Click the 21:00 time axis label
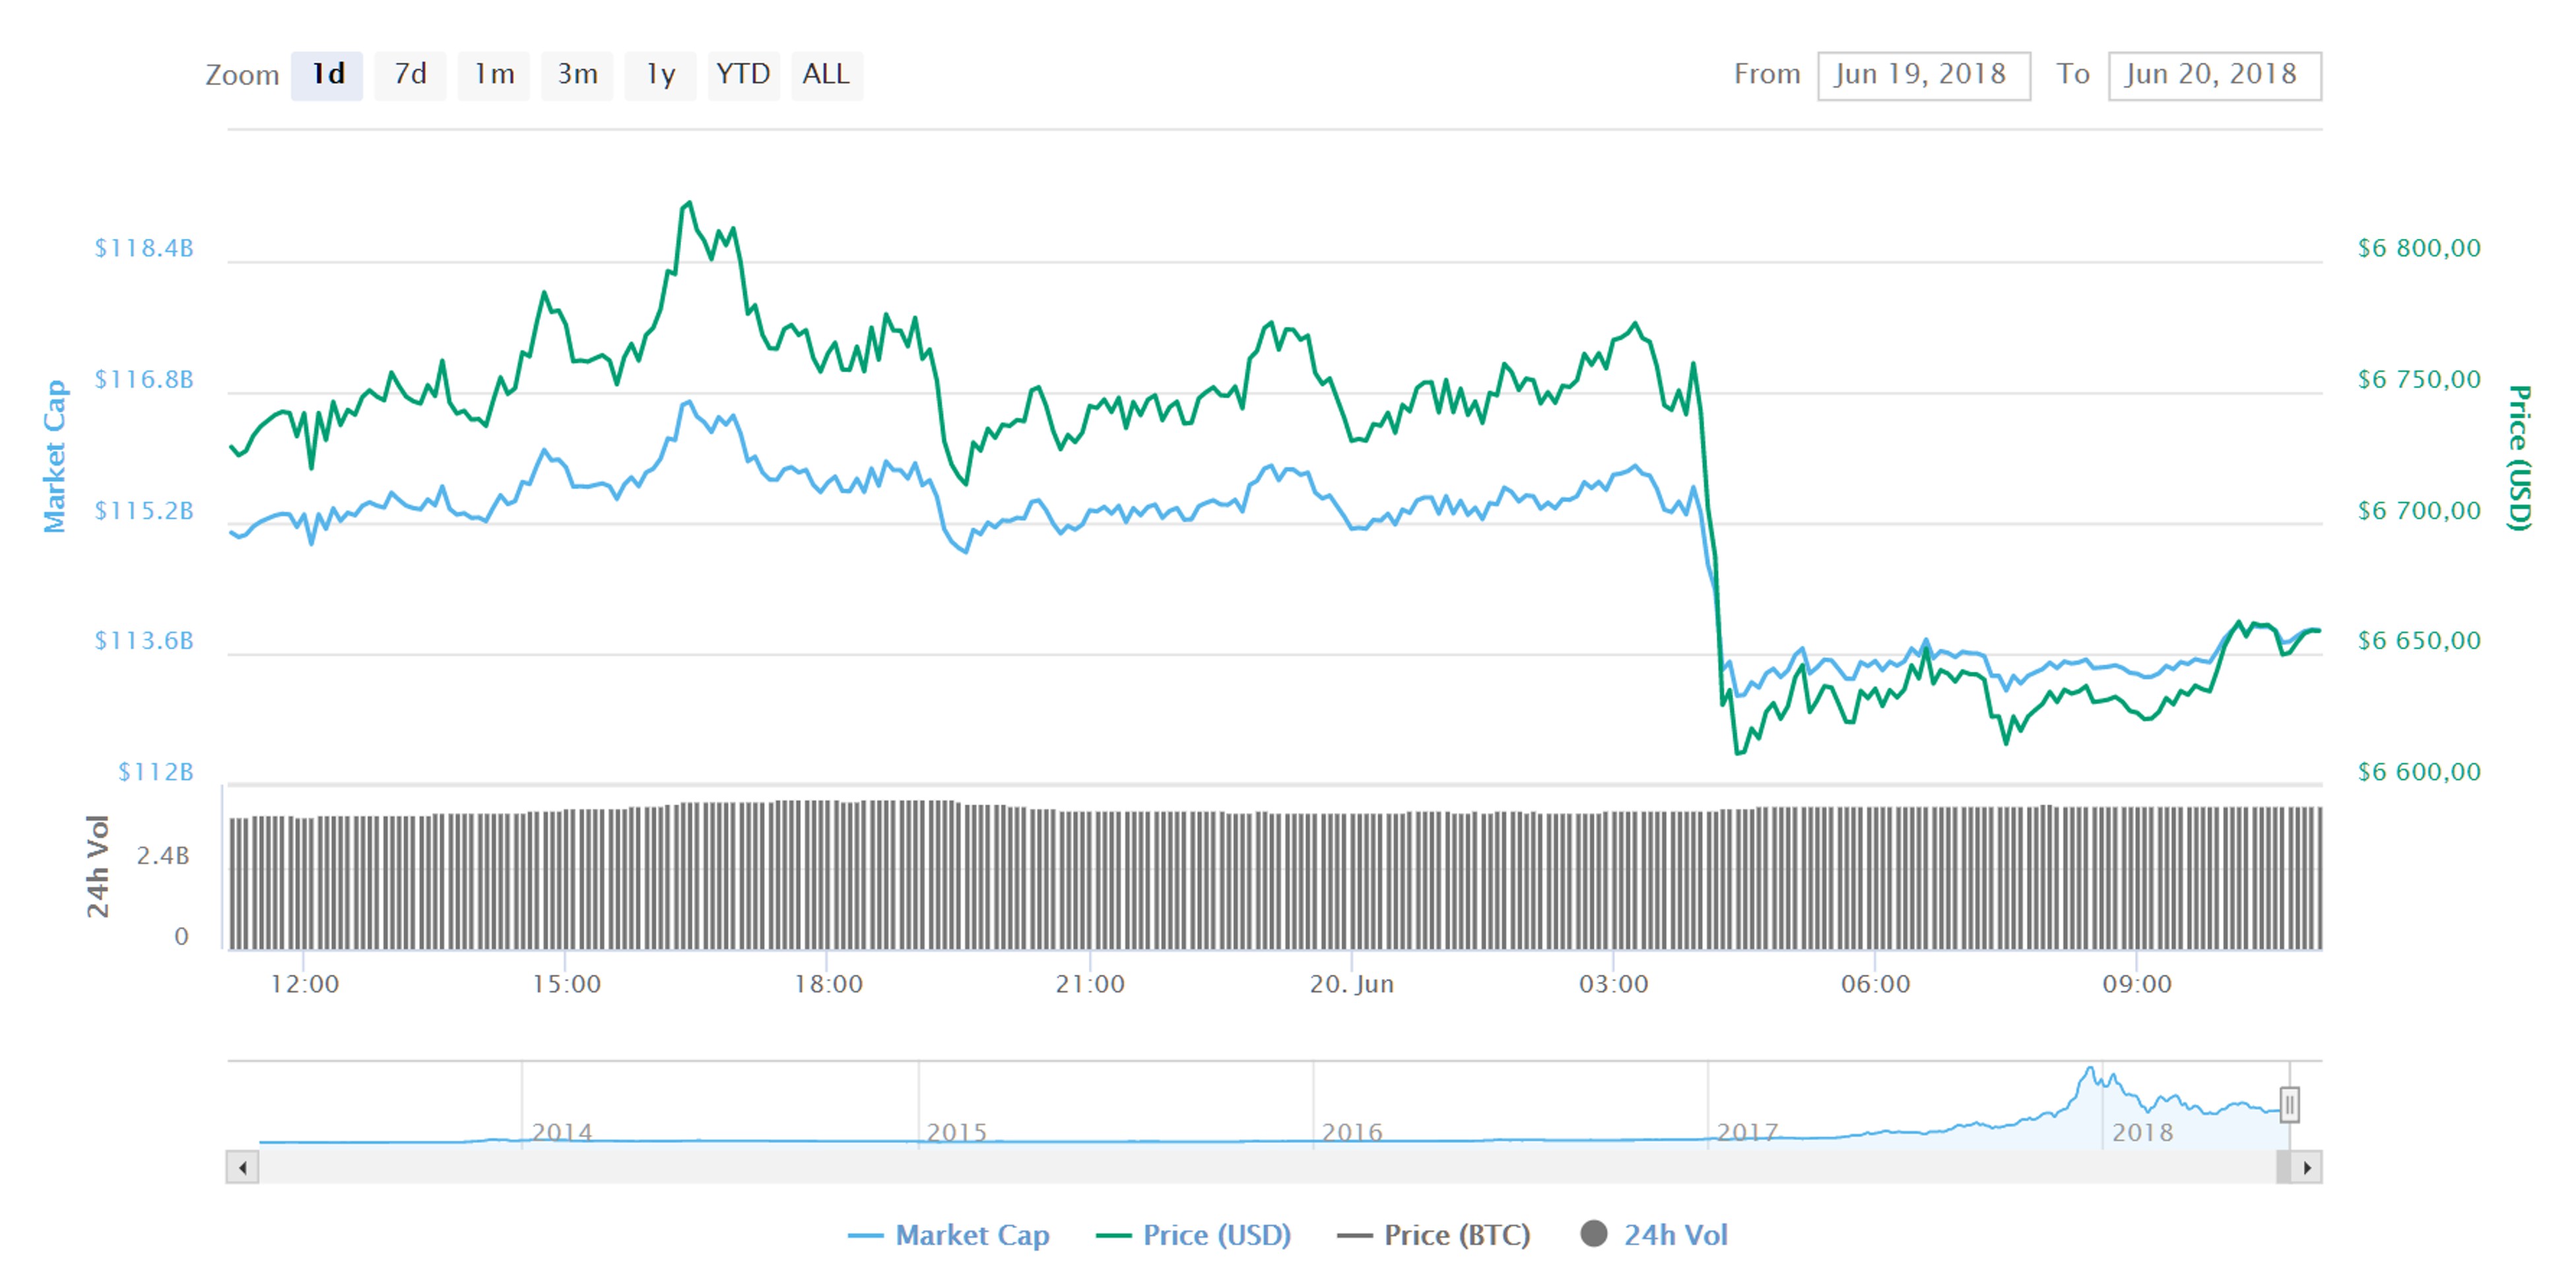 tap(1090, 984)
